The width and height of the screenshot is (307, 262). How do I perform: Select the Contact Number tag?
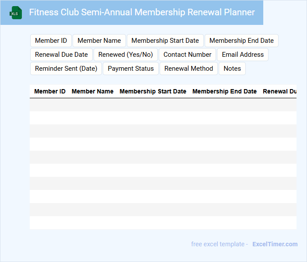click(187, 55)
